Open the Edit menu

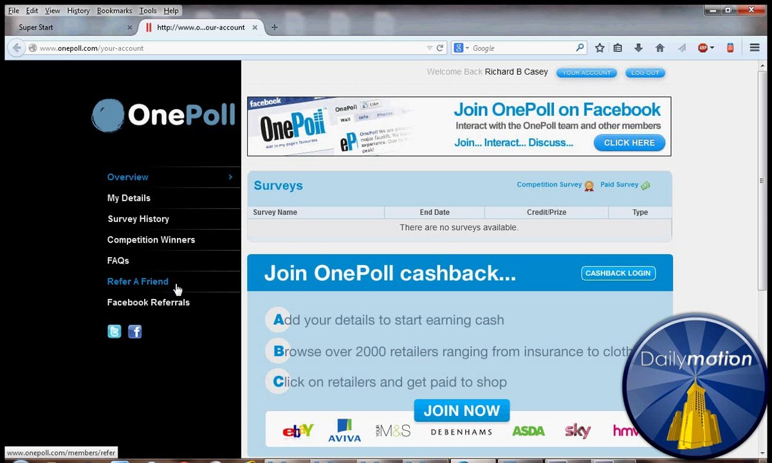[x=32, y=10]
